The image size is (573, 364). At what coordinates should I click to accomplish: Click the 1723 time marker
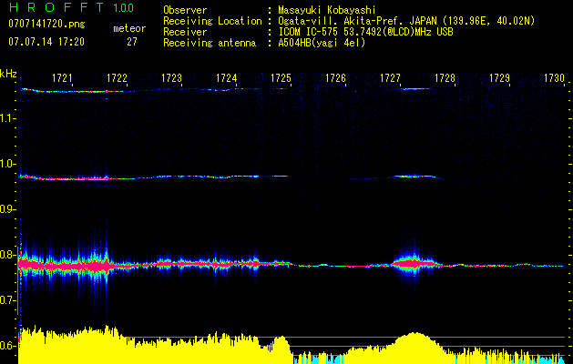tap(172, 77)
